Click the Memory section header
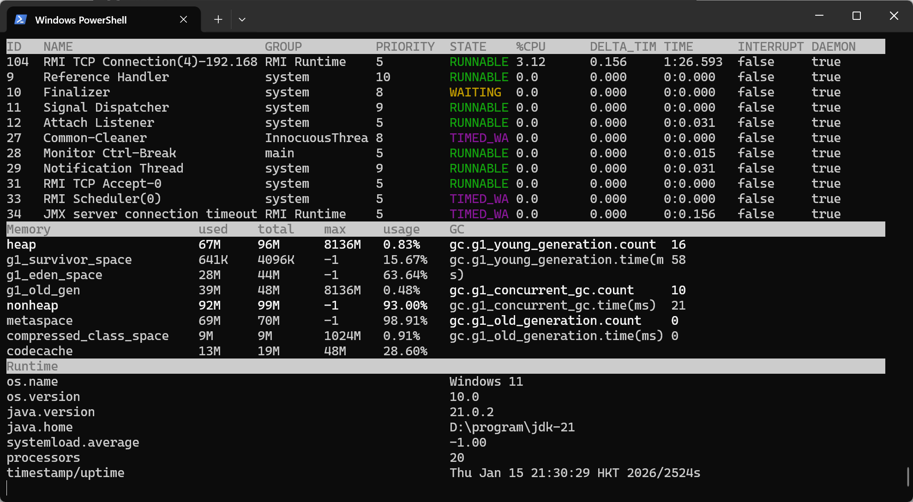Screen dimensions: 913x502 point(29,229)
